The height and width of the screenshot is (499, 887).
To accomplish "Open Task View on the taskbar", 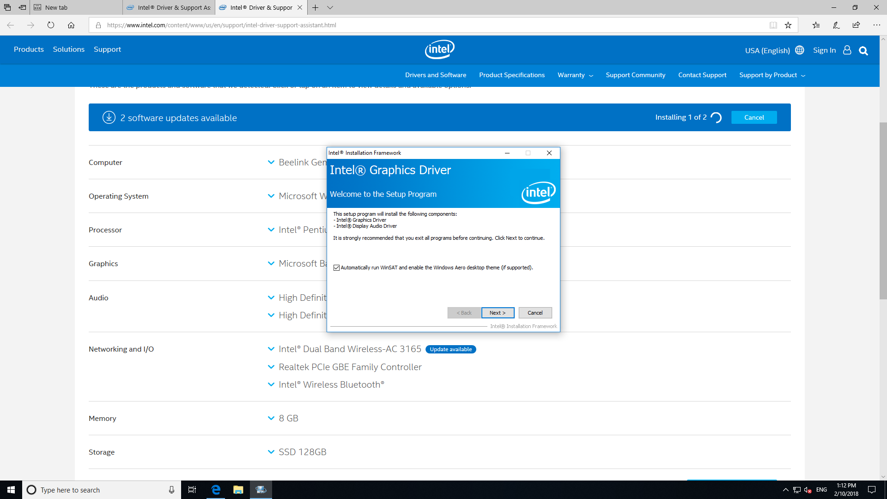I will [x=192, y=490].
